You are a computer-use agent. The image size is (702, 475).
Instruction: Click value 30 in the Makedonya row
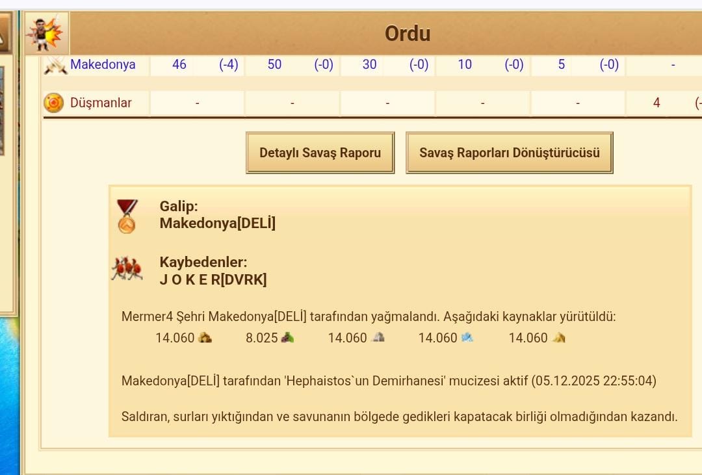(x=369, y=64)
